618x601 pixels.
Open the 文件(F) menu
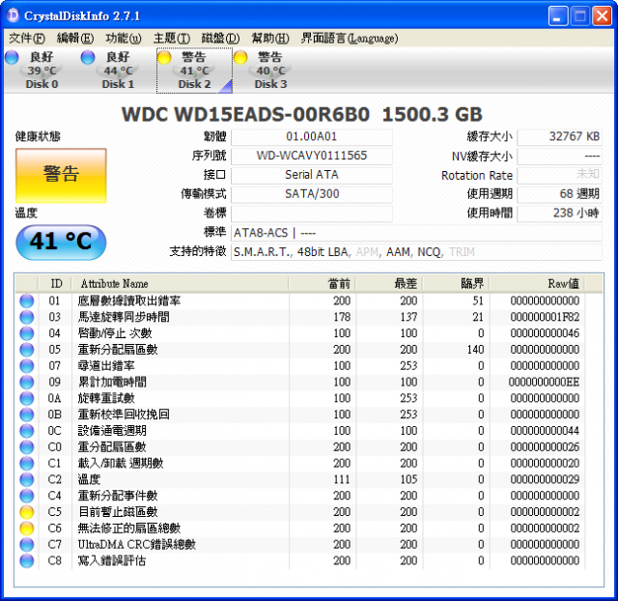[x=27, y=39]
